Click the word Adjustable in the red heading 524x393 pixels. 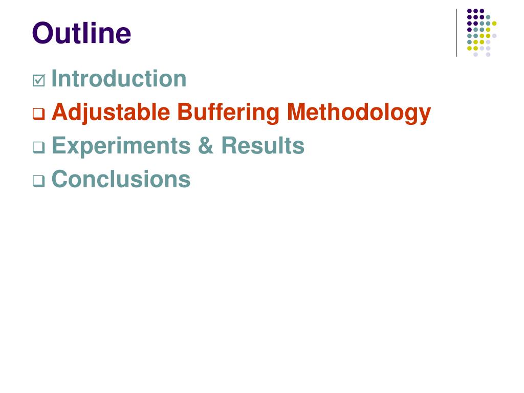click(x=111, y=113)
